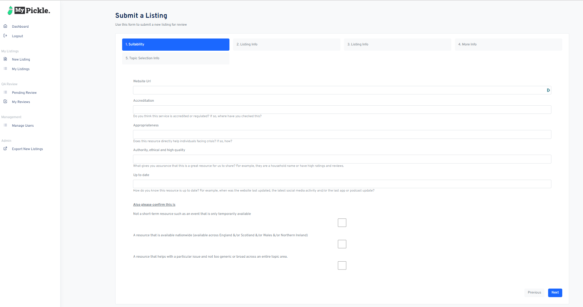Tick the 'available nationwide' checkbox
Screen dimensions: 583x307
(x=342, y=244)
